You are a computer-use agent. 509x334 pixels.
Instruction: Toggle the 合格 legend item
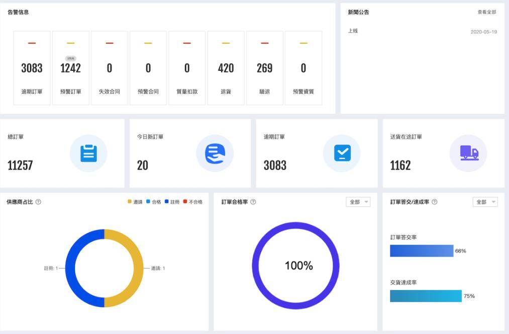tap(154, 202)
